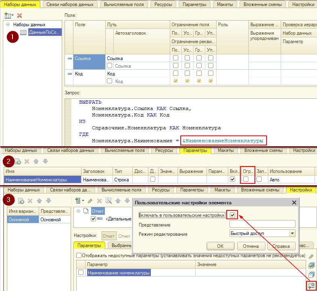The width and height of the screenshot is (317, 291).
Task: Uncheck Вкл... checkbox in НаименованиеНоменклатуры row
Action: [x=232, y=179]
